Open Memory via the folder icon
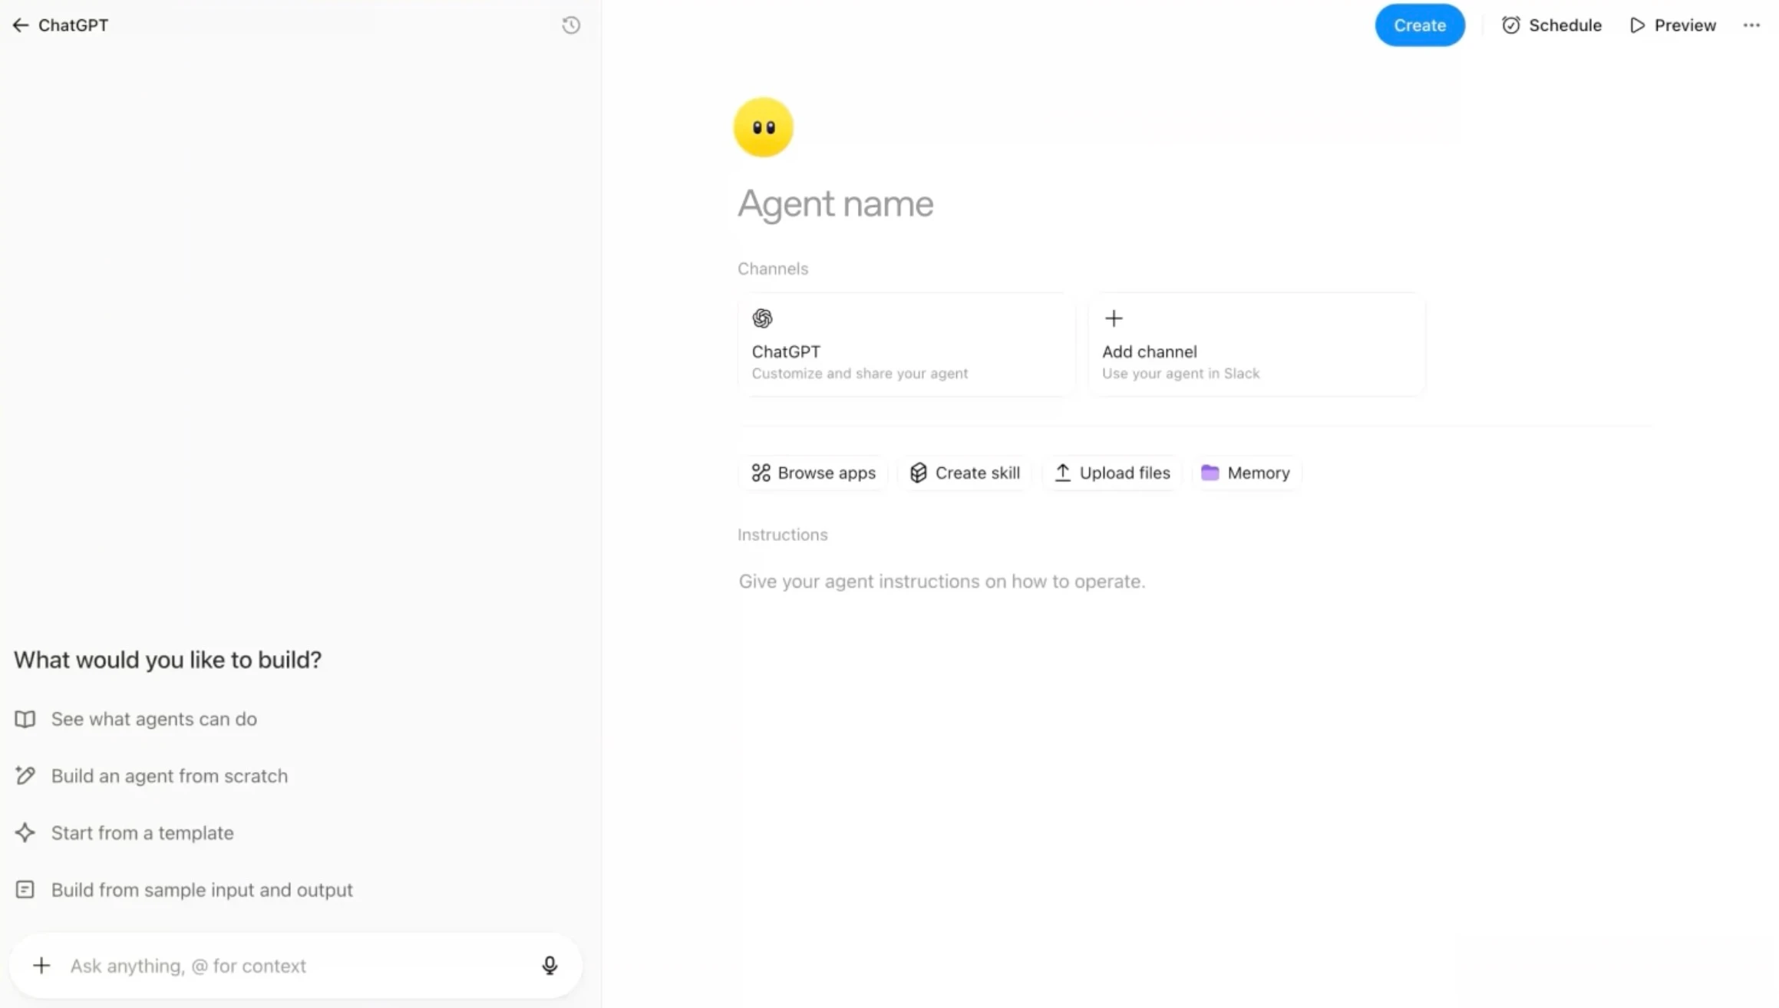 point(1211,473)
